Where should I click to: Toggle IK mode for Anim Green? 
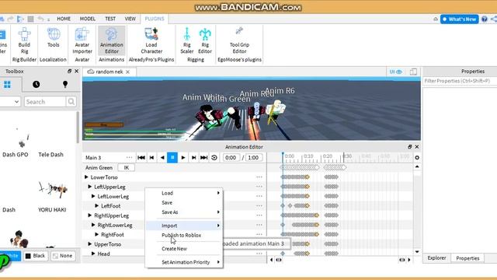126,168
